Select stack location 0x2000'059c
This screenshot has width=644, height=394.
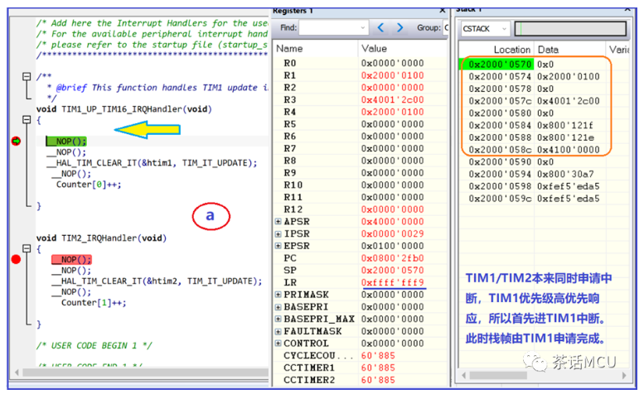[500, 199]
